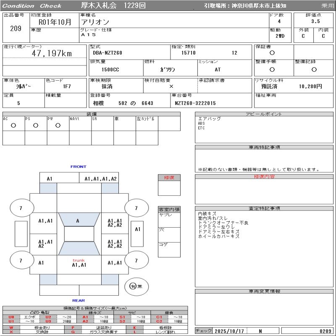The width and height of the screenshot is (336, 336).
Task: Click the trunk area on the car diagram
Action: point(79,263)
